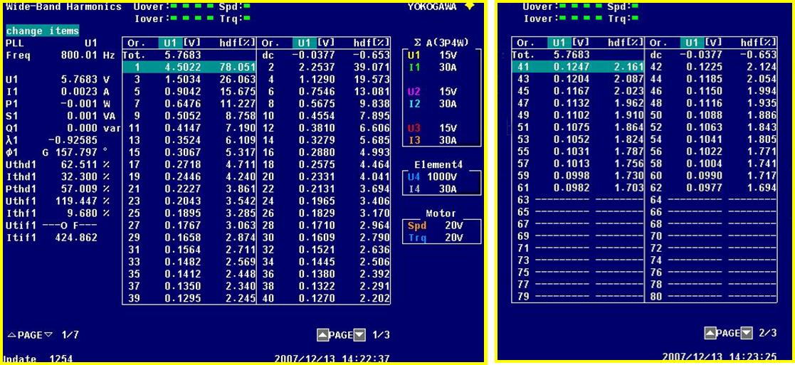
Task: Click the Pthd1 57.009 % value
Action: coord(57,189)
